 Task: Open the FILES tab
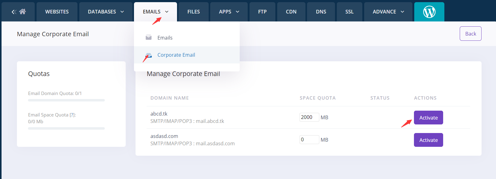(194, 12)
